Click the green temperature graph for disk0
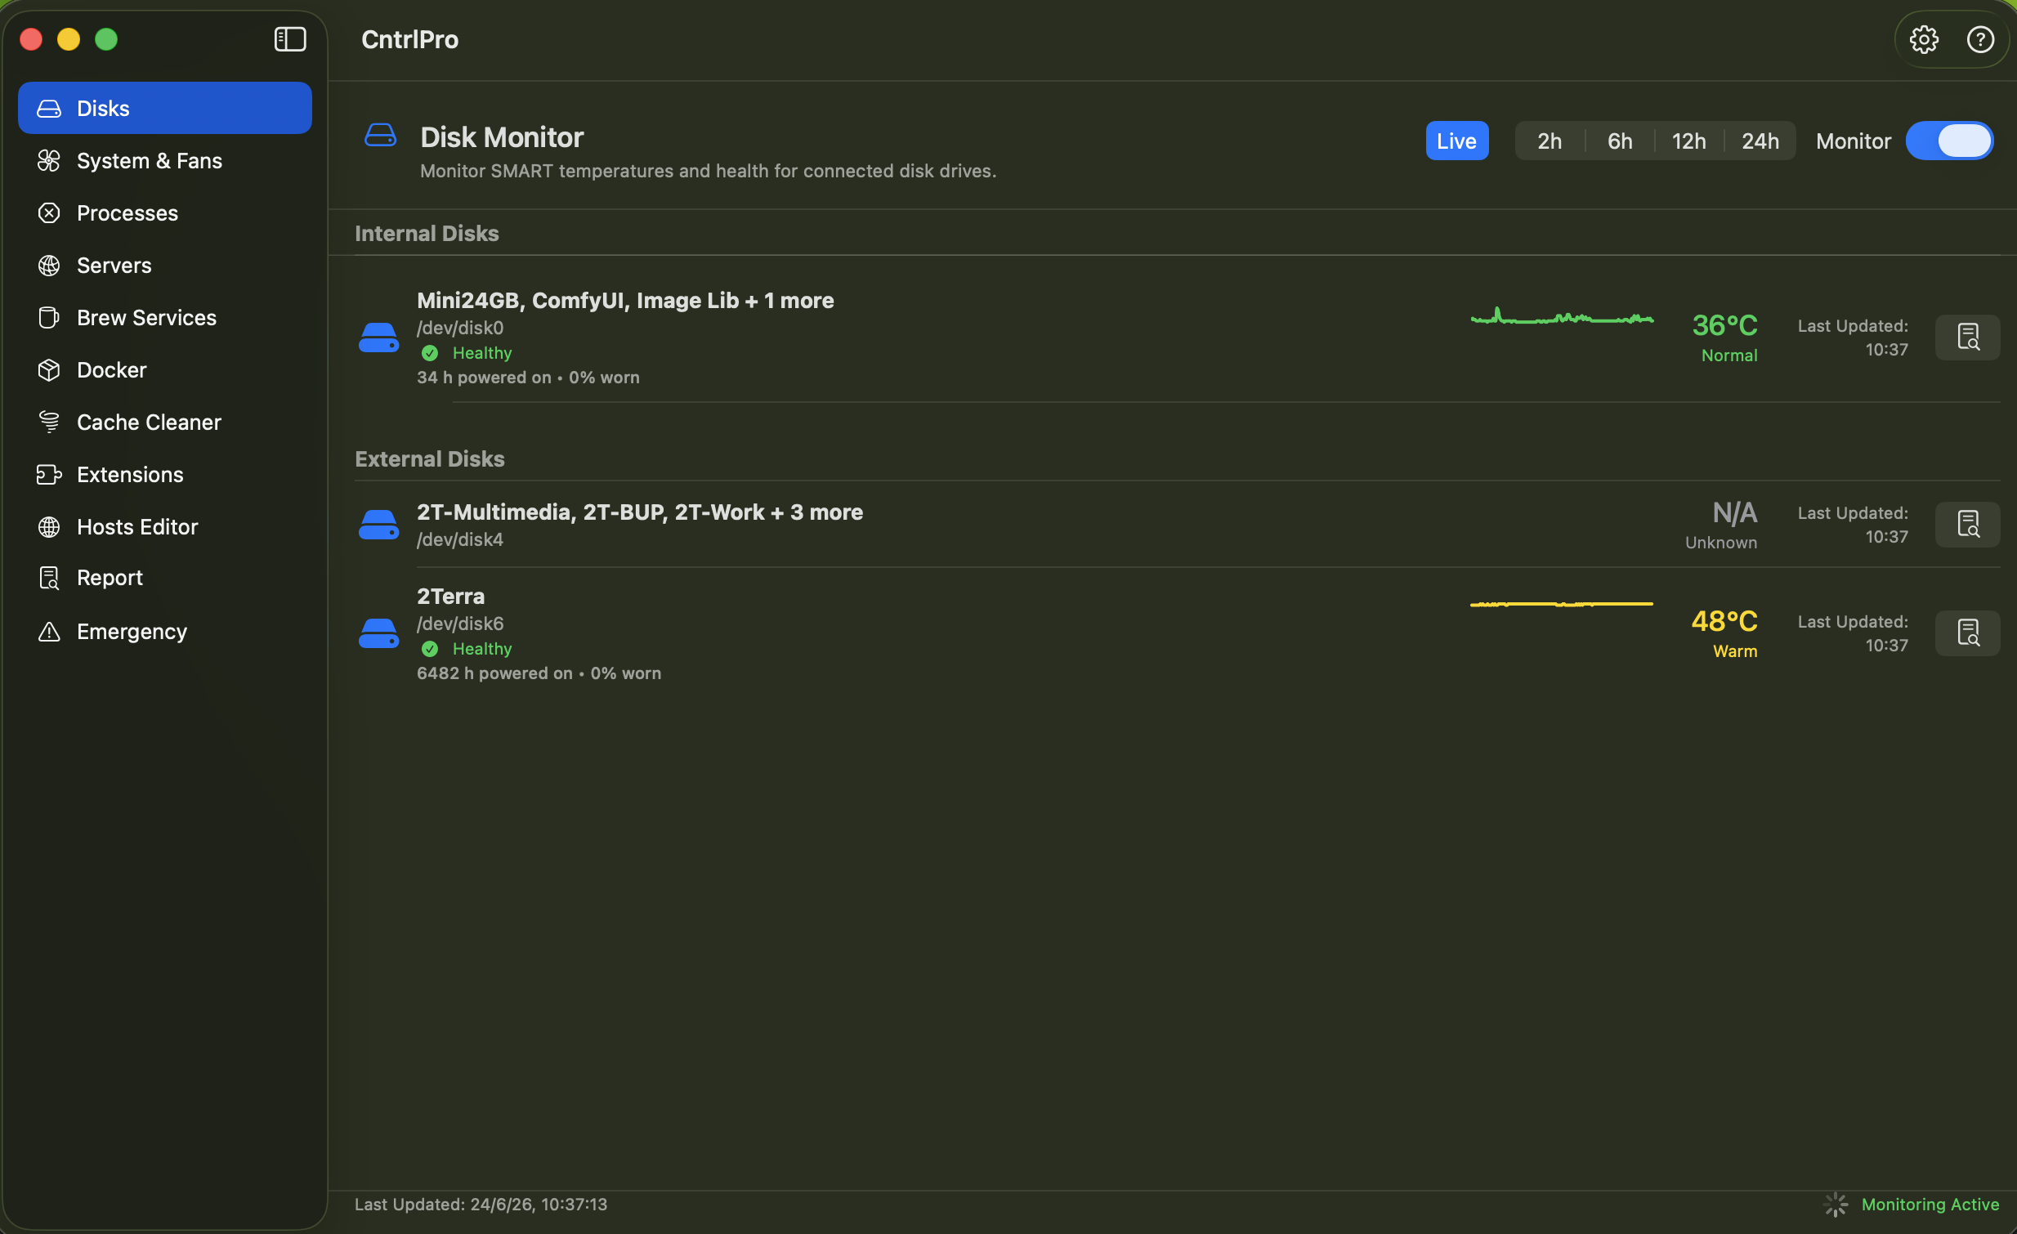 tap(1561, 316)
